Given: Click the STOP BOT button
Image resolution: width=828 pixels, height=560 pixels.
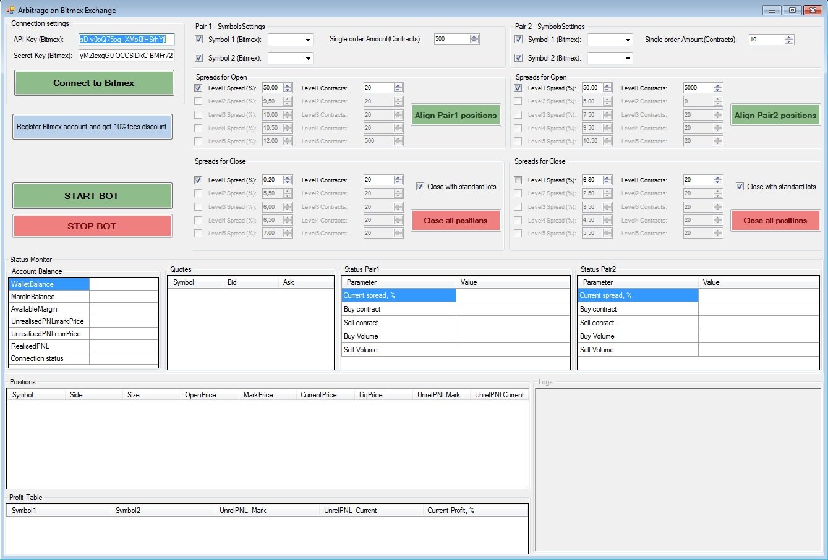Looking at the screenshot, I should point(92,226).
